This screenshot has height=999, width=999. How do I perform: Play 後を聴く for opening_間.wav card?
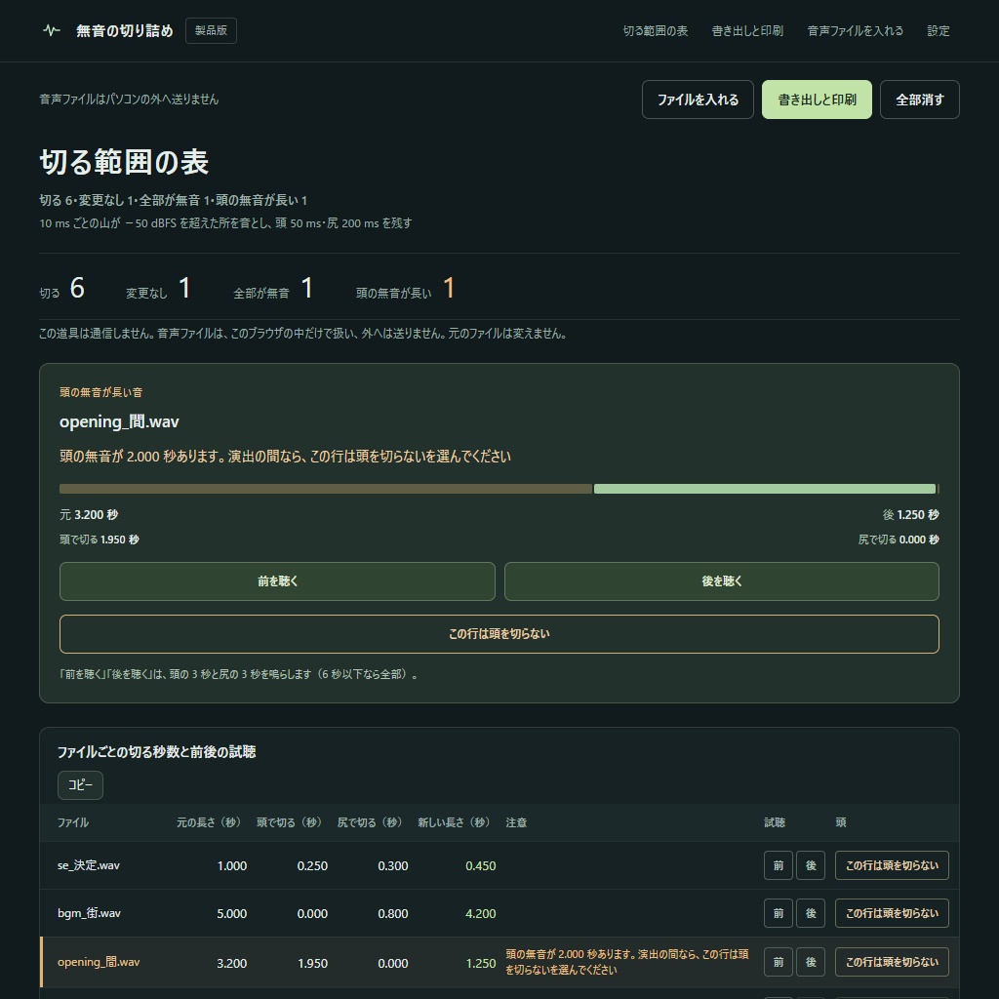coord(721,581)
